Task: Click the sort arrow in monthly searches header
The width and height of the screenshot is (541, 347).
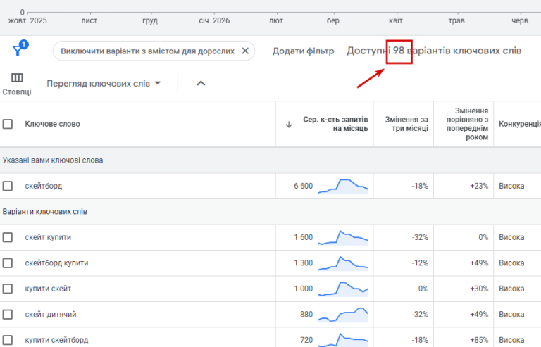Action: [289, 125]
